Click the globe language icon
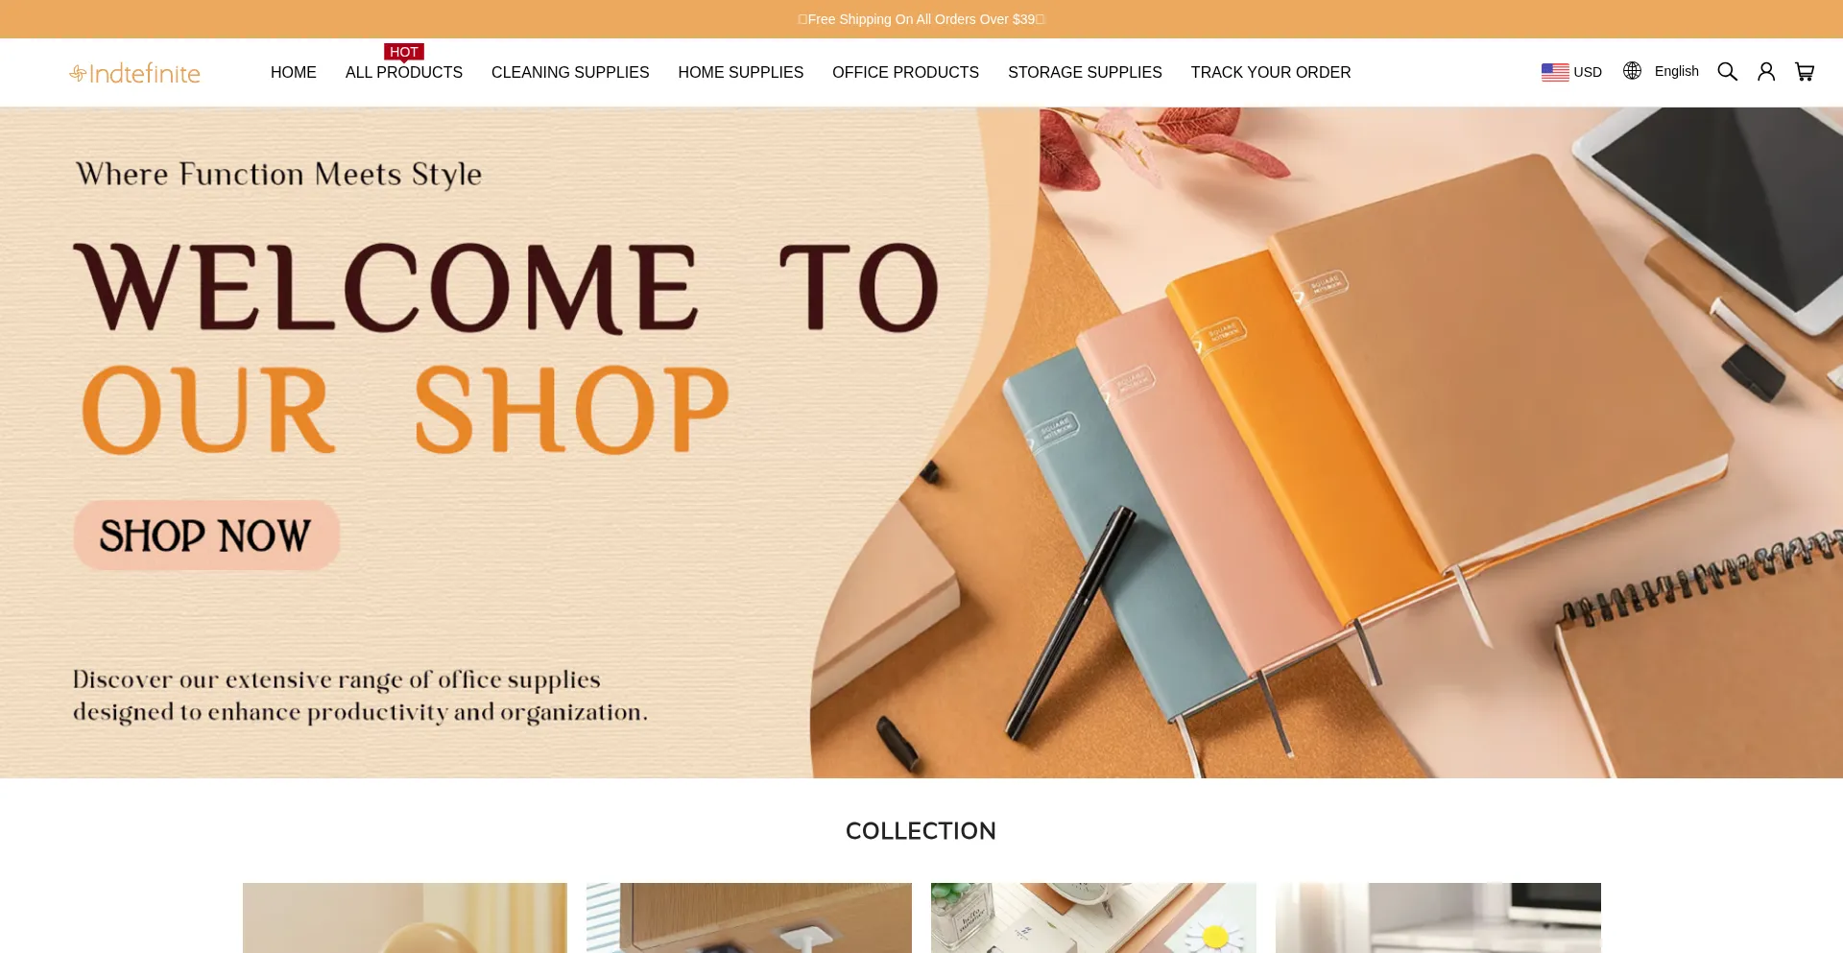The height and width of the screenshot is (953, 1843). pyautogui.click(x=1632, y=71)
